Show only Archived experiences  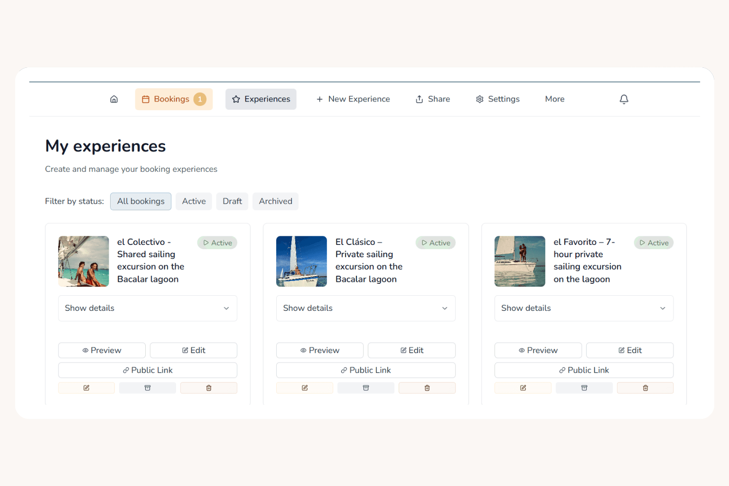pyautogui.click(x=275, y=201)
